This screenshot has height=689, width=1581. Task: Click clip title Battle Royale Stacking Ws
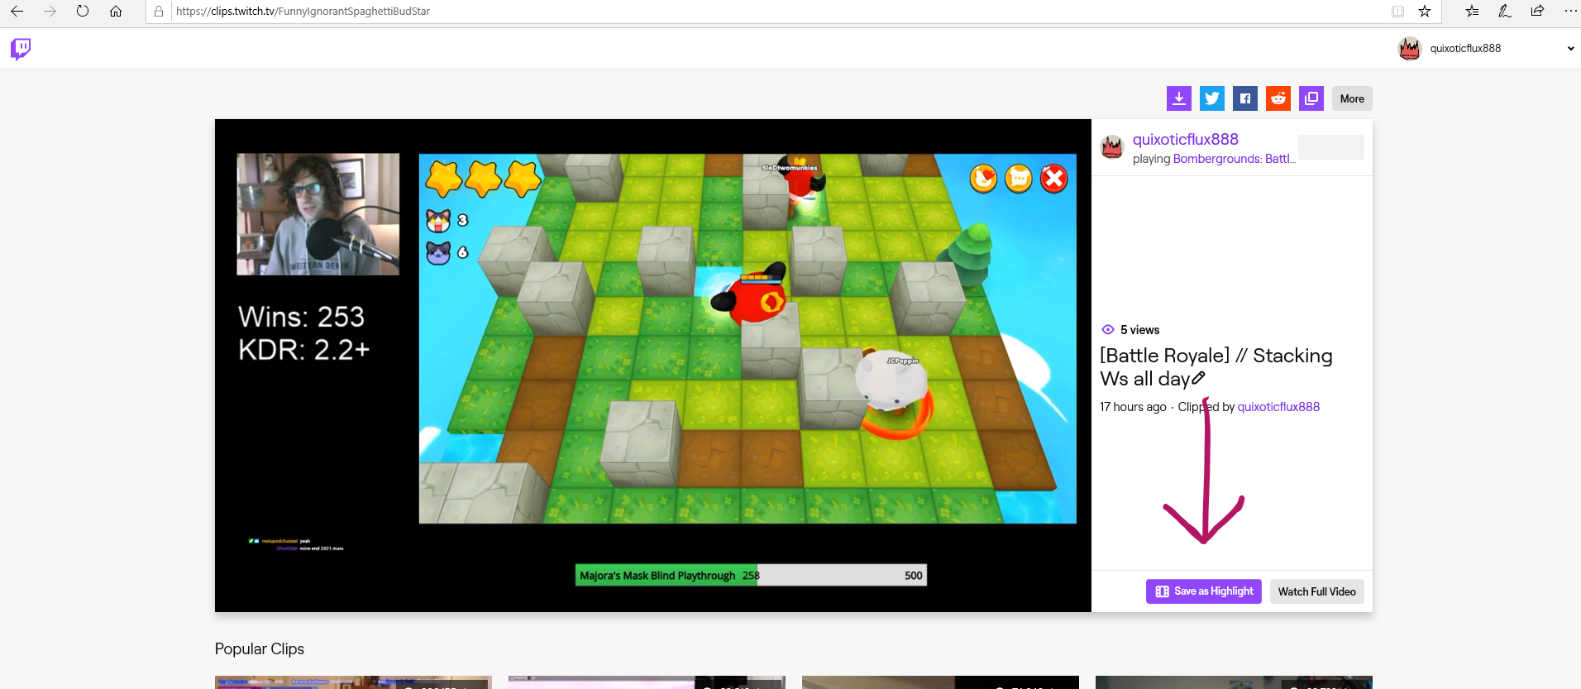[x=1216, y=367]
